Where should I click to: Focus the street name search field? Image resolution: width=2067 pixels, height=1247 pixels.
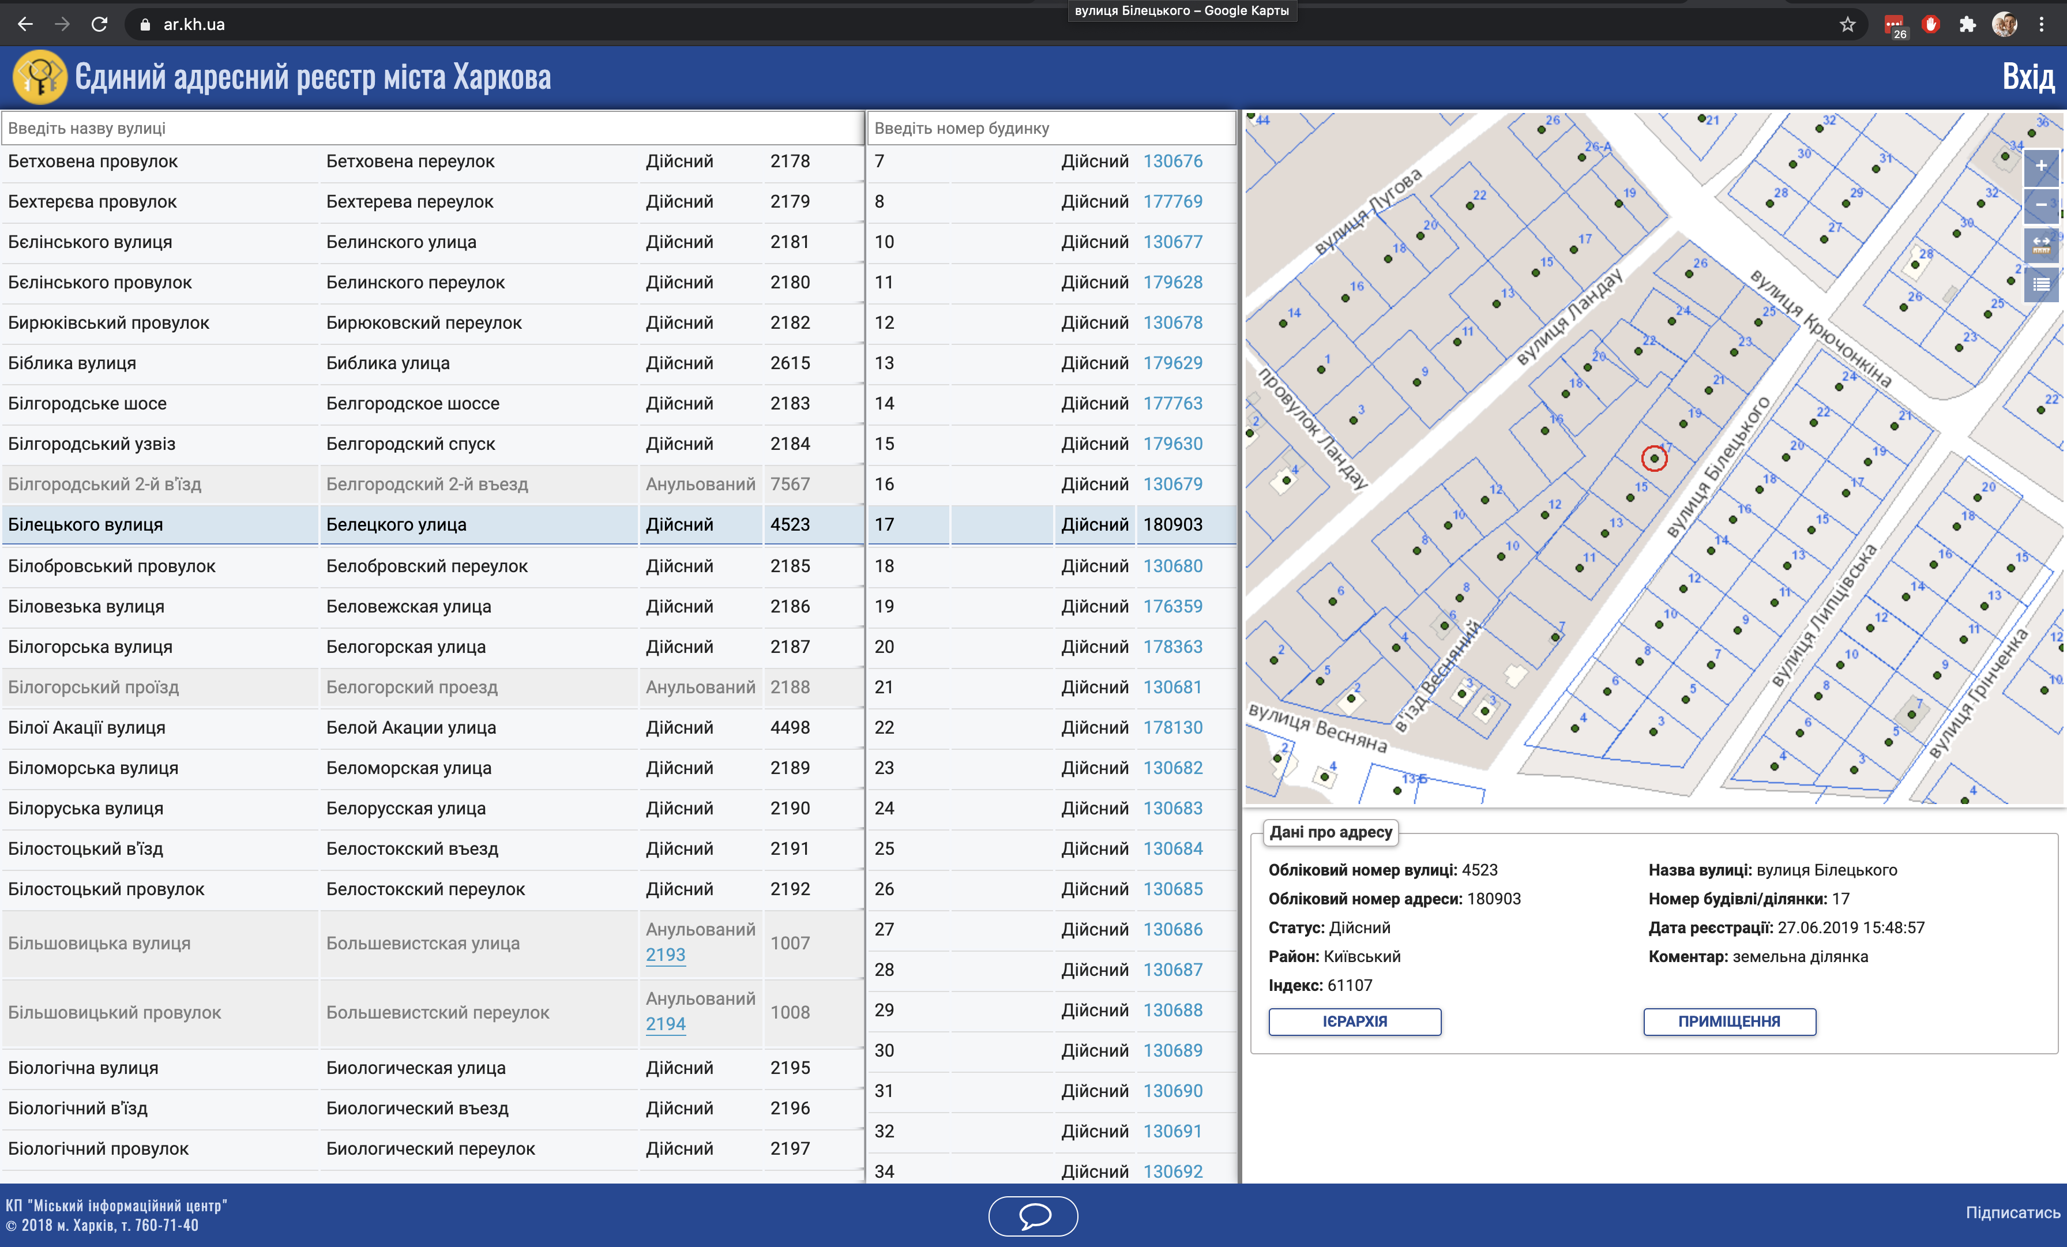(432, 129)
